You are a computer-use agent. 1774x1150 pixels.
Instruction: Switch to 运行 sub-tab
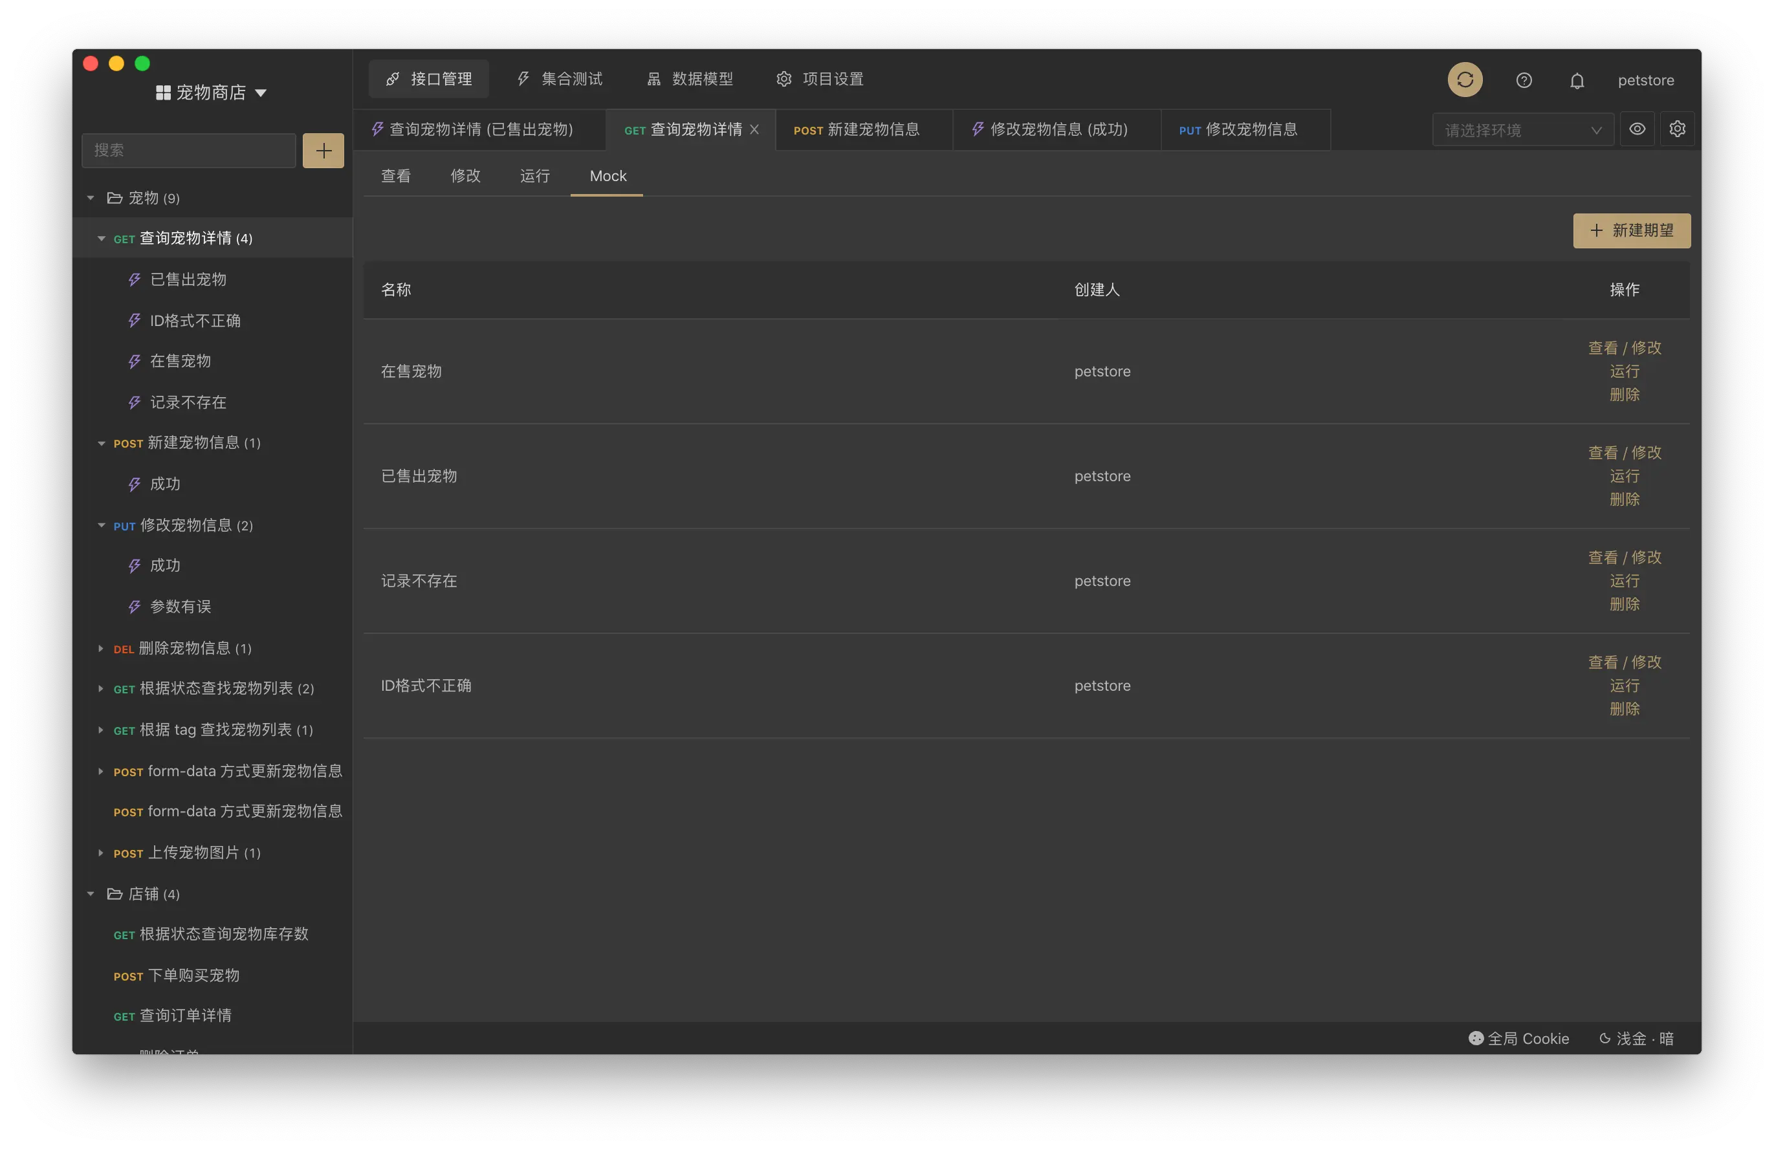point(534,176)
